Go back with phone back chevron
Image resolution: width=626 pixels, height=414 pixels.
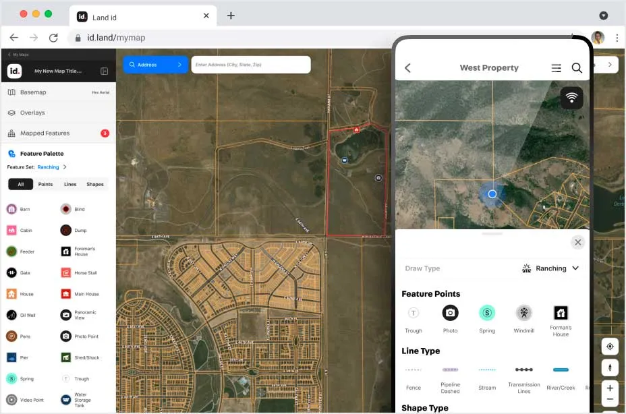click(x=407, y=68)
